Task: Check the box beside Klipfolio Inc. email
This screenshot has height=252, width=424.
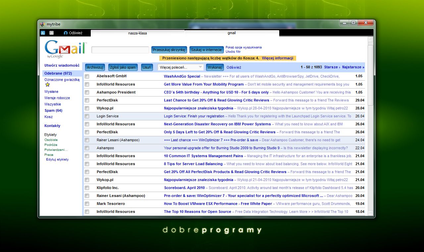Action: tap(87, 188)
